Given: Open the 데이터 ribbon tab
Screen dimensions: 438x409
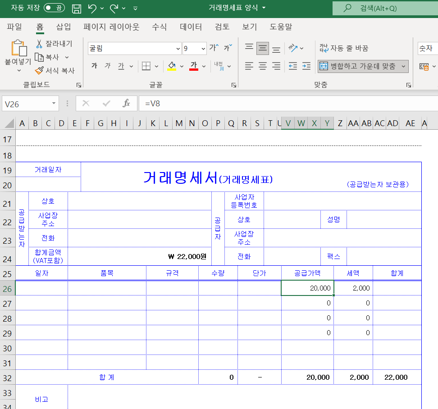Looking at the screenshot, I should pos(191,27).
